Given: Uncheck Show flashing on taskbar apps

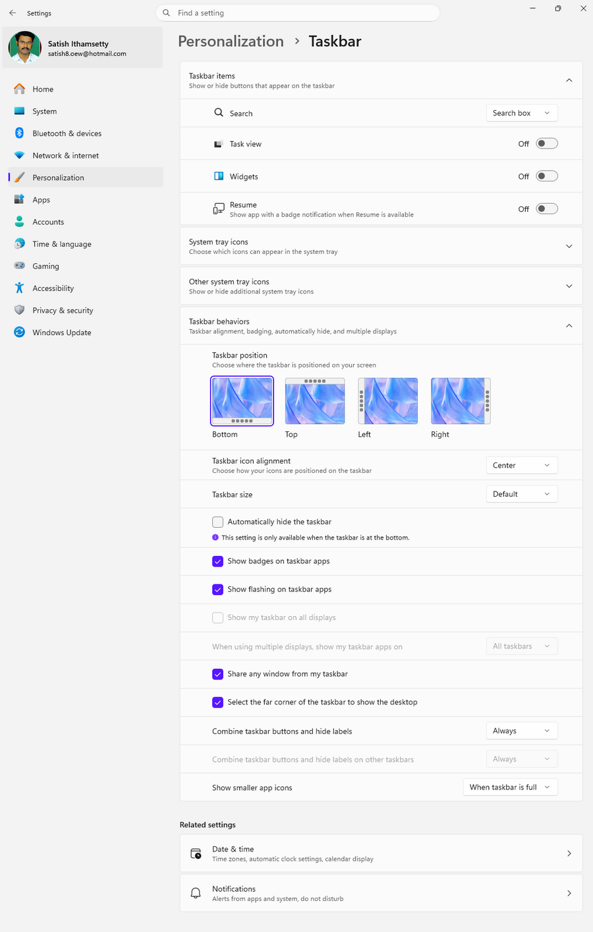Looking at the screenshot, I should click(x=217, y=590).
